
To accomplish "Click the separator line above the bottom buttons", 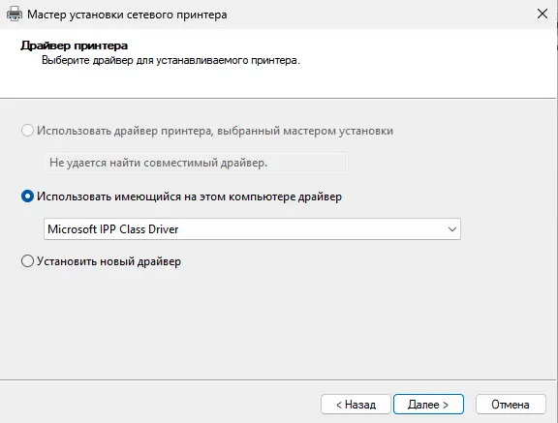I will point(278,380).
